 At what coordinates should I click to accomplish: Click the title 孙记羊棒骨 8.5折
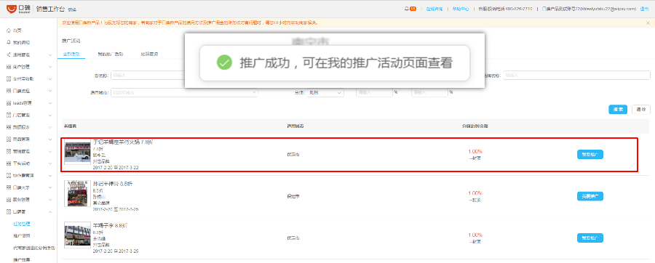click(x=113, y=184)
